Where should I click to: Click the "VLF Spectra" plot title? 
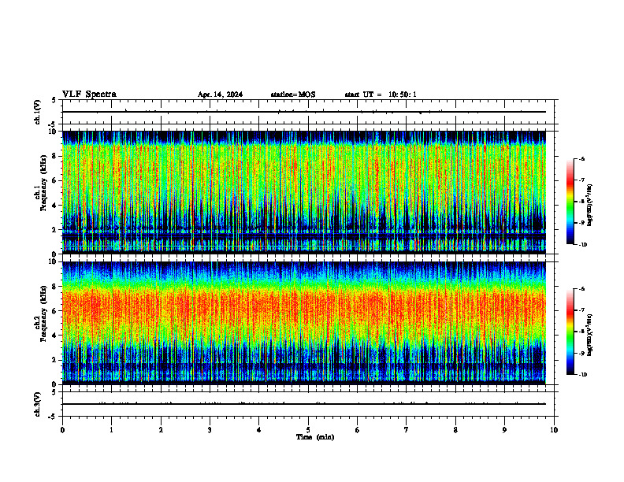coord(89,95)
